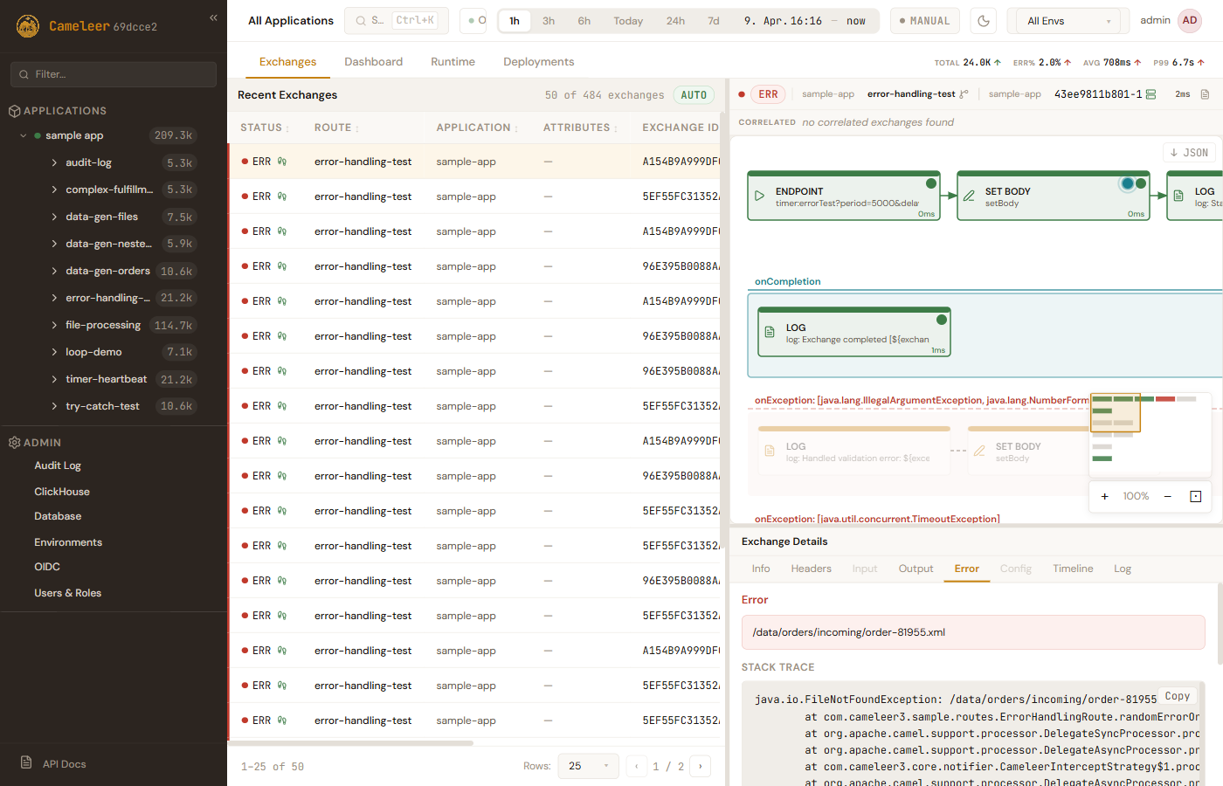
Task: Expand the file-processing tree item
Action: pyautogui.click(x=54, y=325)
